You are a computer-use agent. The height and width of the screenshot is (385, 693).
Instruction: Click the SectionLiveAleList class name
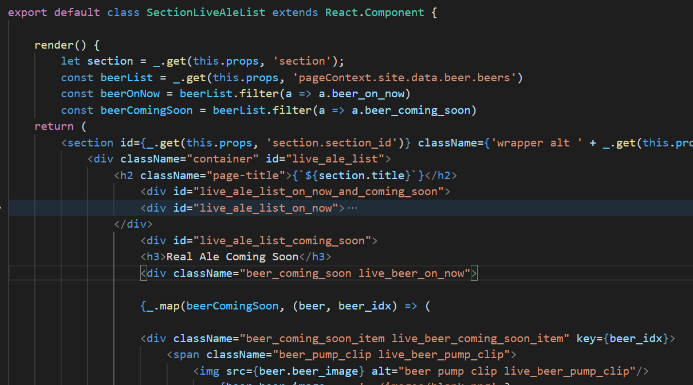206,11
